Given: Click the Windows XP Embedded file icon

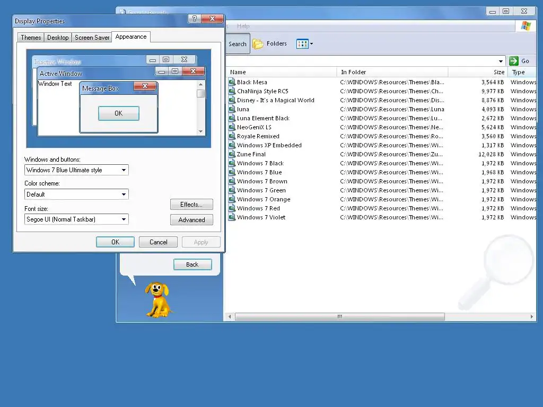Looking at the screenshot, I should tap(232, 145).
